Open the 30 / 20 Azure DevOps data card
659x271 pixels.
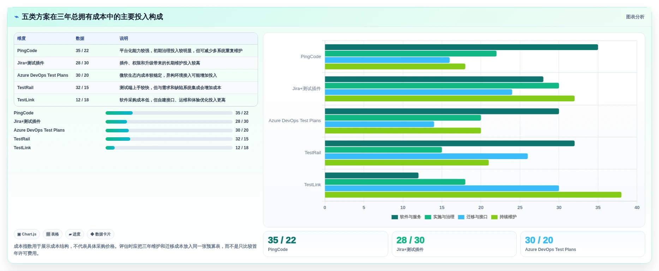click(582, 244)
